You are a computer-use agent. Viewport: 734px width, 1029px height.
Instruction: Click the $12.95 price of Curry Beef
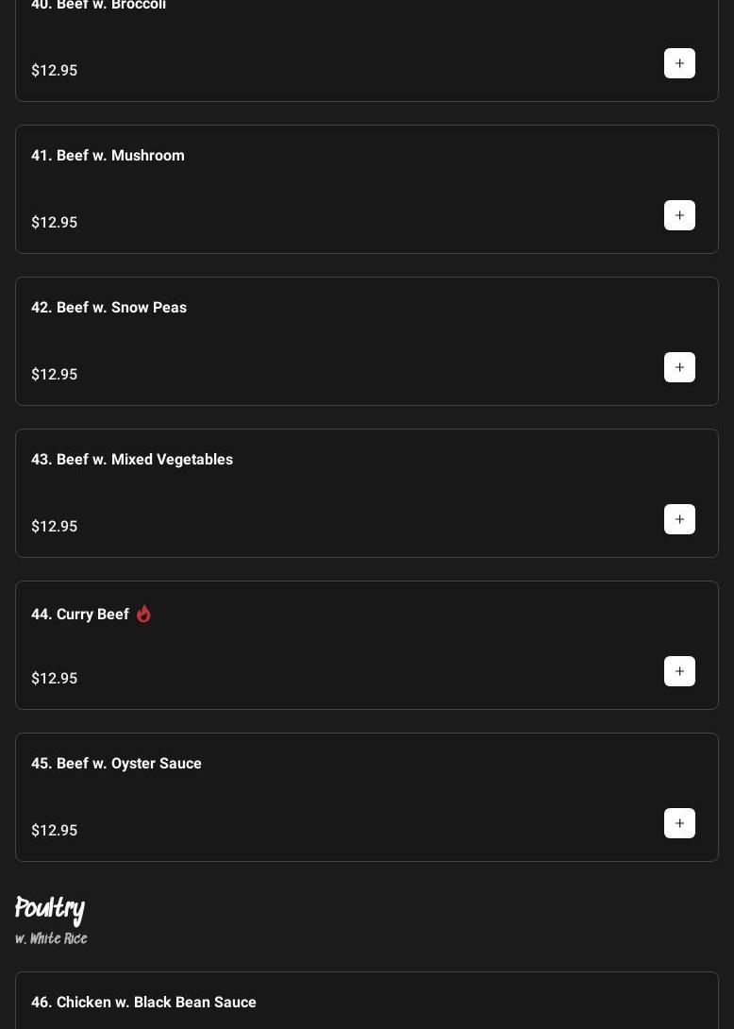coord(55,678)
